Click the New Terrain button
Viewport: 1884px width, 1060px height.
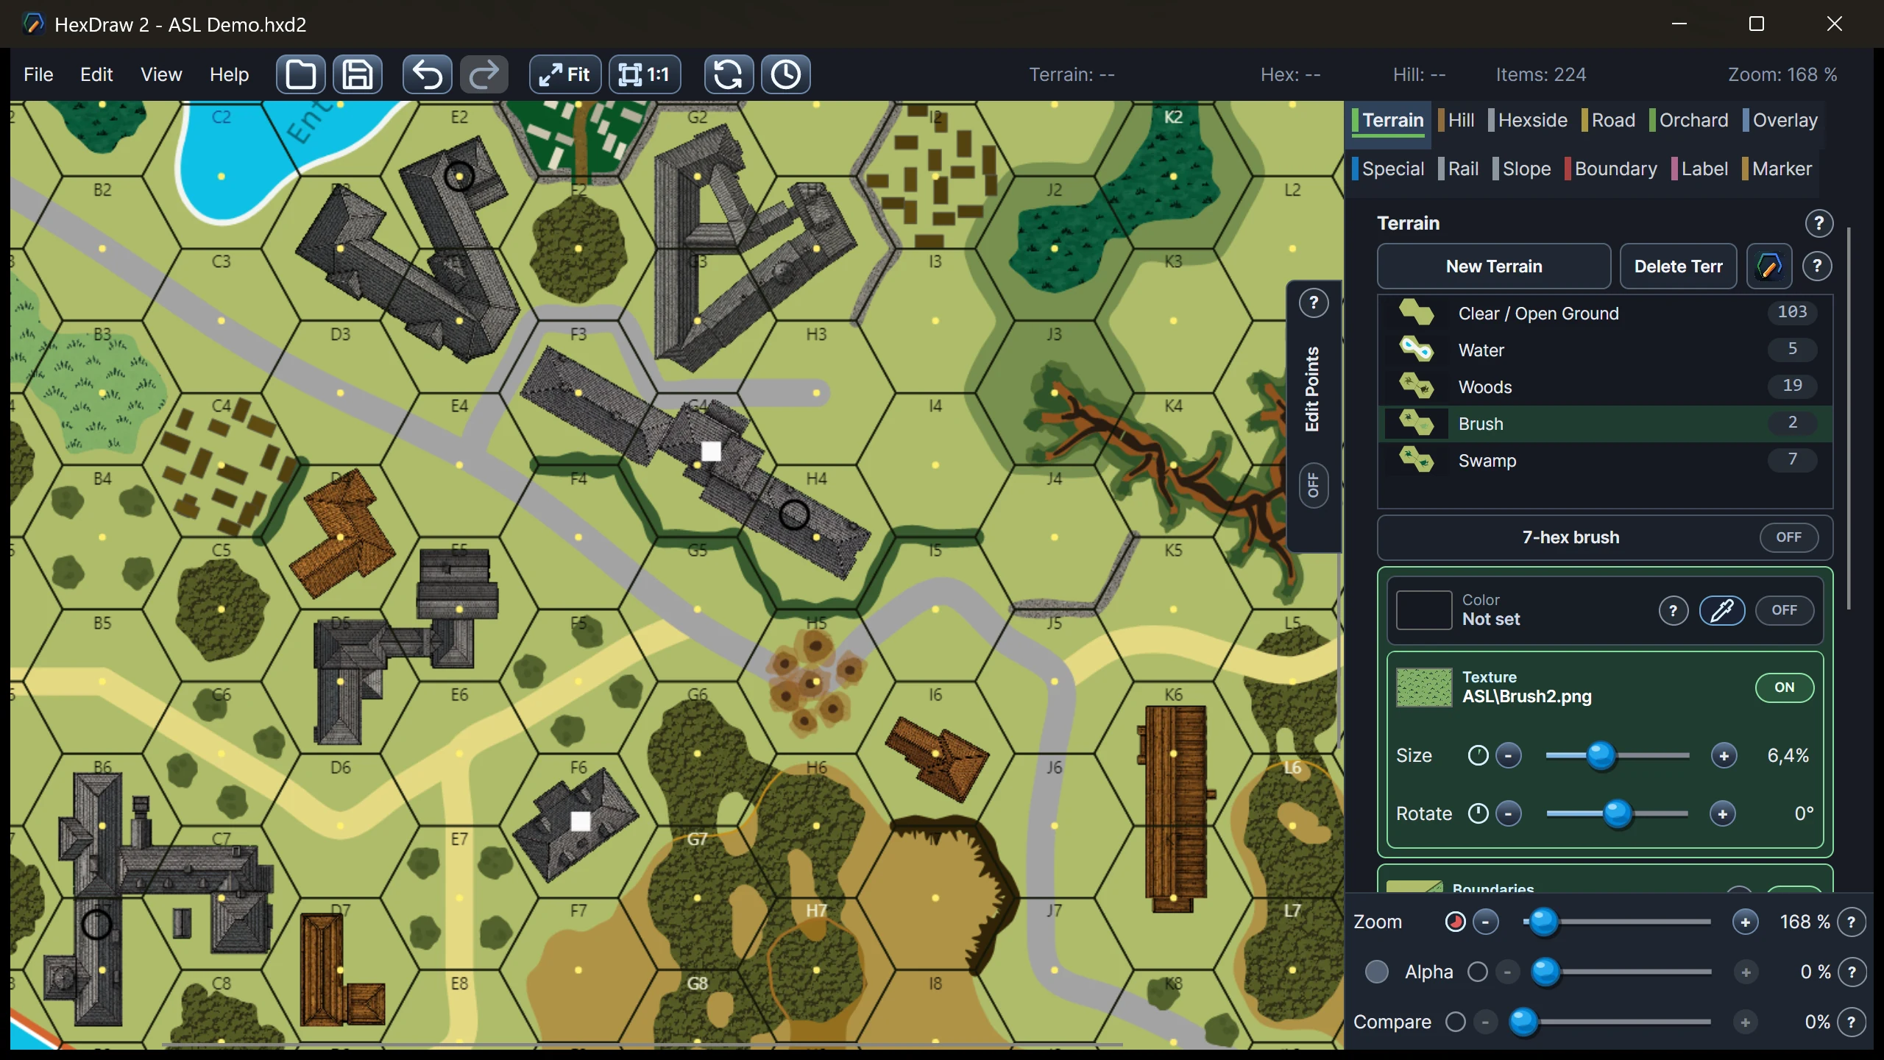tap(1494, 266)
